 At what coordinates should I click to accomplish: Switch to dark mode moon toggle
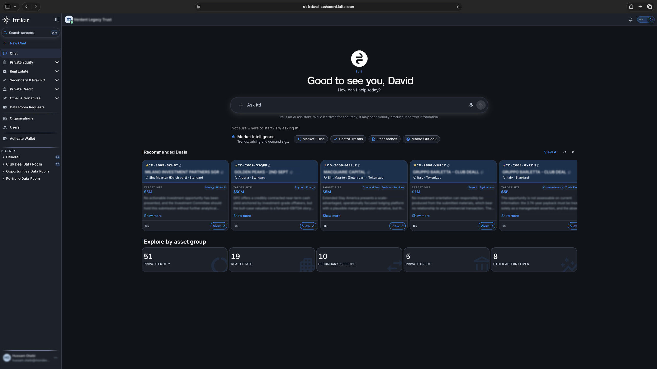pyautogui.click(x=651, y=20)
